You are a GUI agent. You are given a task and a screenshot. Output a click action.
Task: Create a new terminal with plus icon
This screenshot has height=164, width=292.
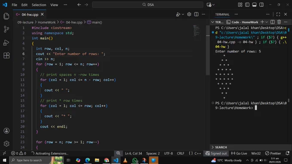pyautogui.click(x=262, y=22)
